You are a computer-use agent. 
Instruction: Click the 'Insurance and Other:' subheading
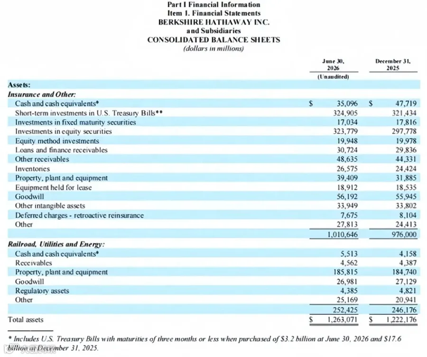tap(42, 94)
